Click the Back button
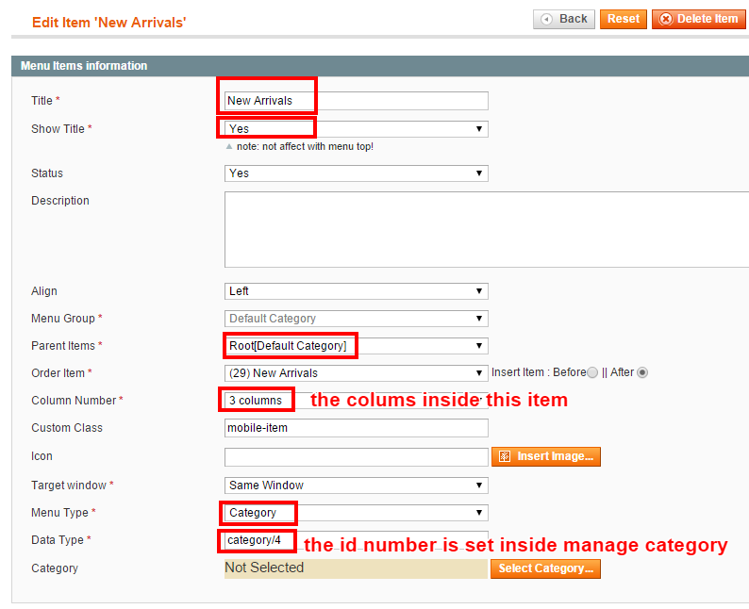Viewport: 749px width, 609px height. [x=563, y=19]
